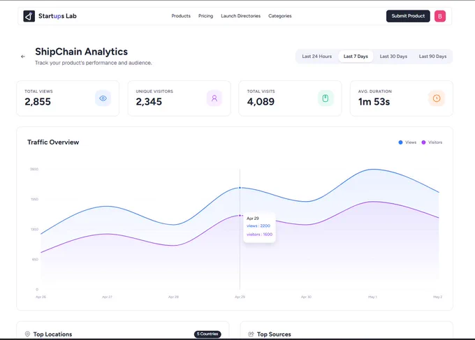Screen dimensions: 475x340
Task: Toggle the Views series in legend
Action: (407, 142)
